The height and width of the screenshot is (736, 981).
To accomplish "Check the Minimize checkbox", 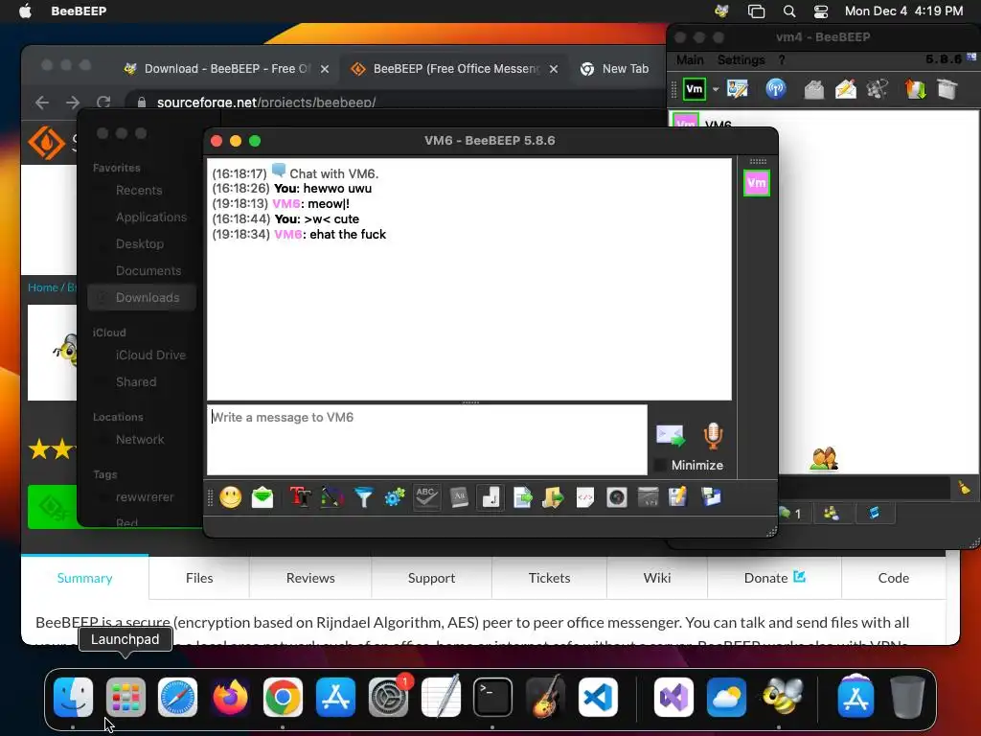I will (x=659, y=465).
